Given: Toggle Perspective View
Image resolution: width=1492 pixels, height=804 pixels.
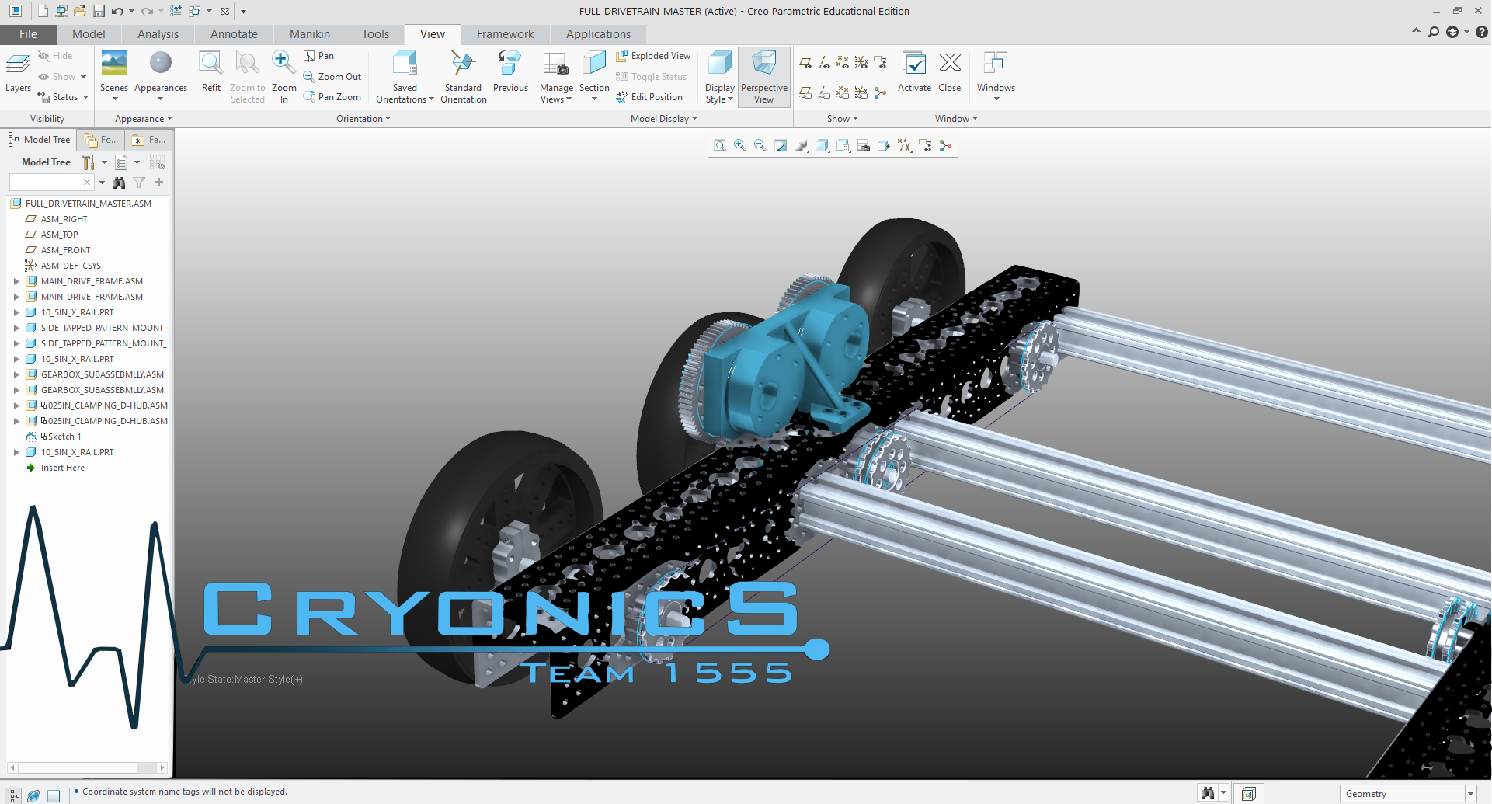Looking at the screenshot, I should [764, 77].
